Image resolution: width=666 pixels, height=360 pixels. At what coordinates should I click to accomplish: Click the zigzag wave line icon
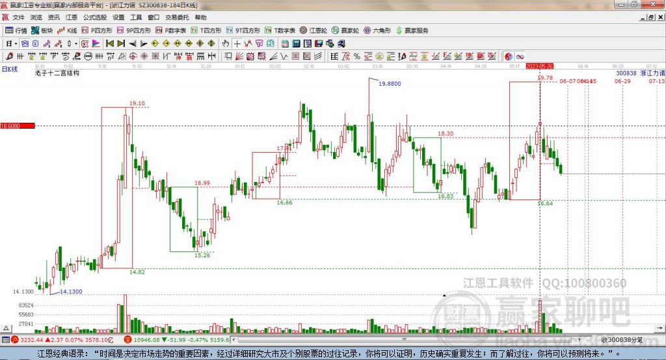[x=284, y=56]
